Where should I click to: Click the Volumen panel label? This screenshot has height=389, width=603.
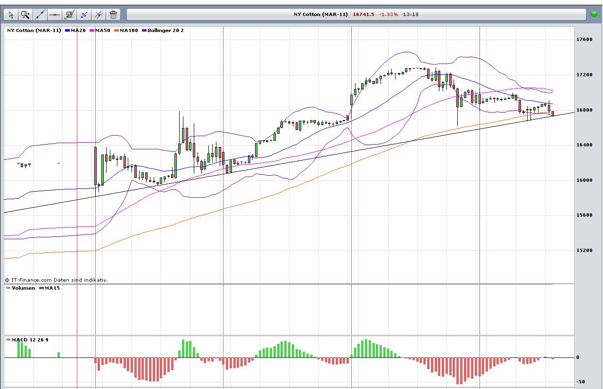[x=23, y=288]
